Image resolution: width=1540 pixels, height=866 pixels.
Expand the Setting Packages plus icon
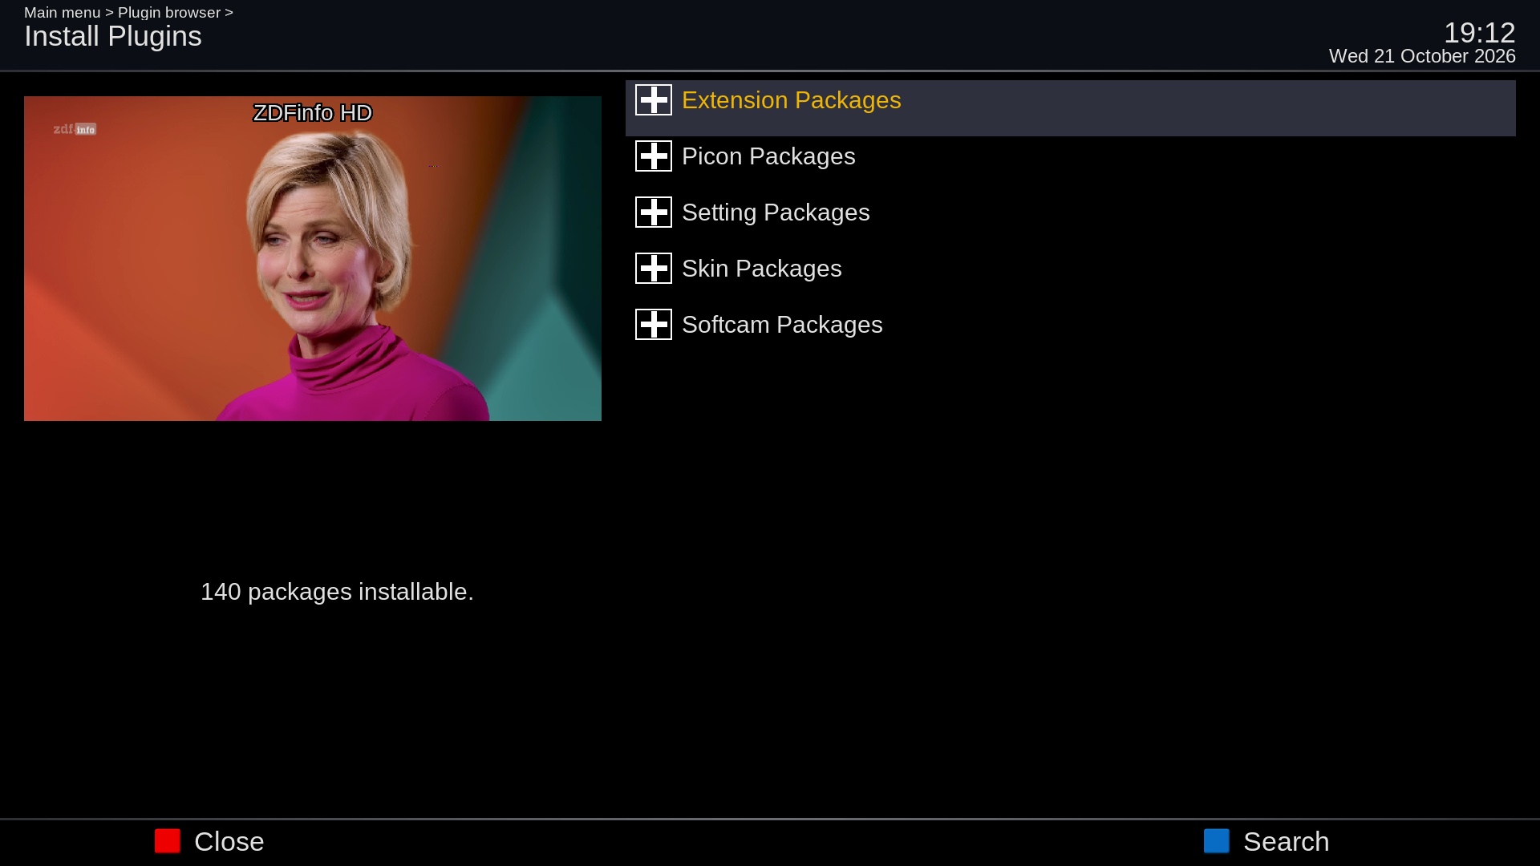(x=653, y=212)
